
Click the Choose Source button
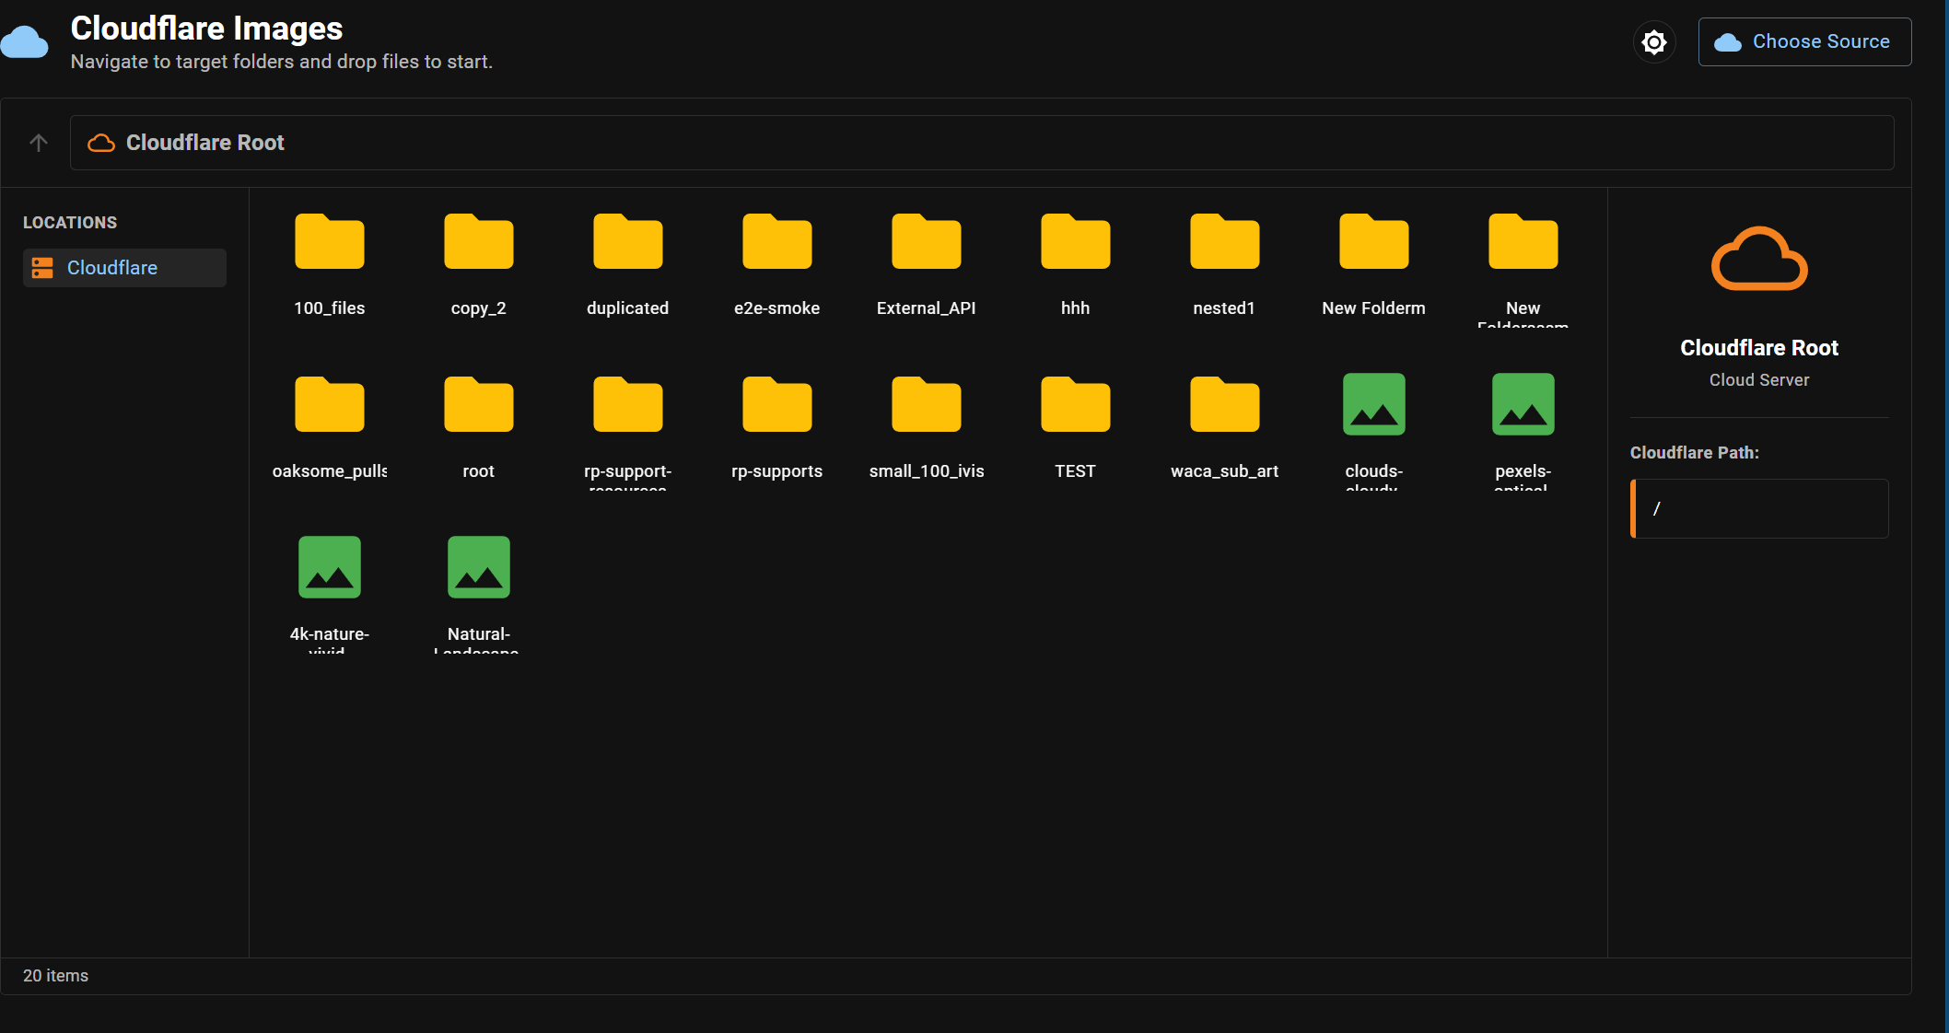pos(1804,41)
